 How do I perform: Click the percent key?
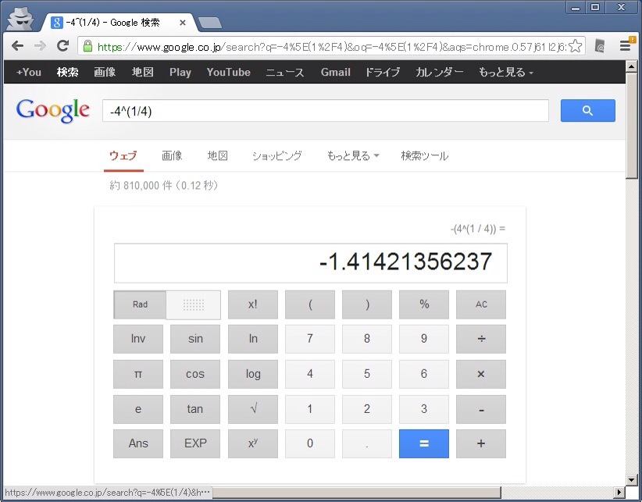tap(424, 304)
